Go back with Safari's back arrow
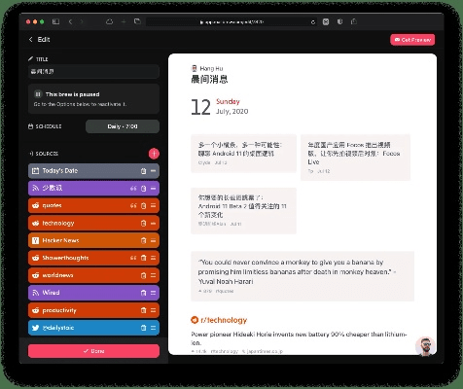The height and width of the screenshot is (389, 463). pos(70,21)
